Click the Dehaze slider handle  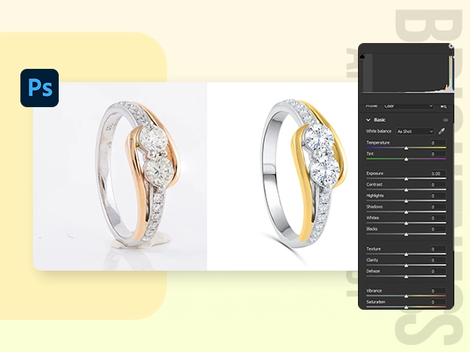[x=406, y=277]
